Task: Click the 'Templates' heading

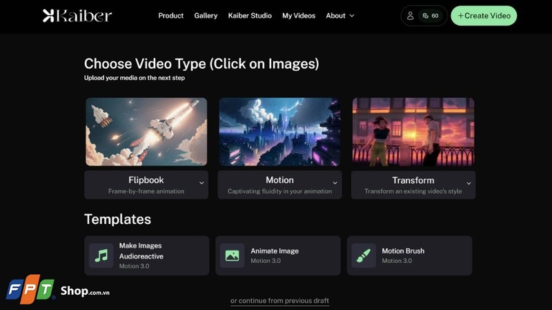Action: pos(117,219)
